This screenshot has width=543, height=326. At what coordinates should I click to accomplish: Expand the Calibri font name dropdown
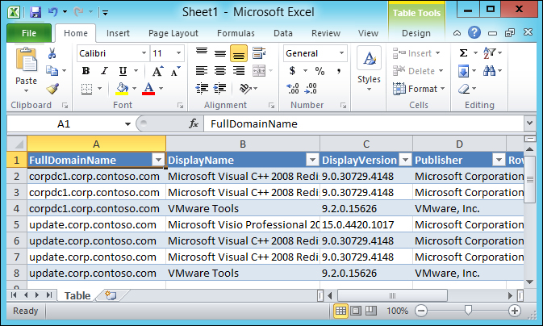[144, 53]
